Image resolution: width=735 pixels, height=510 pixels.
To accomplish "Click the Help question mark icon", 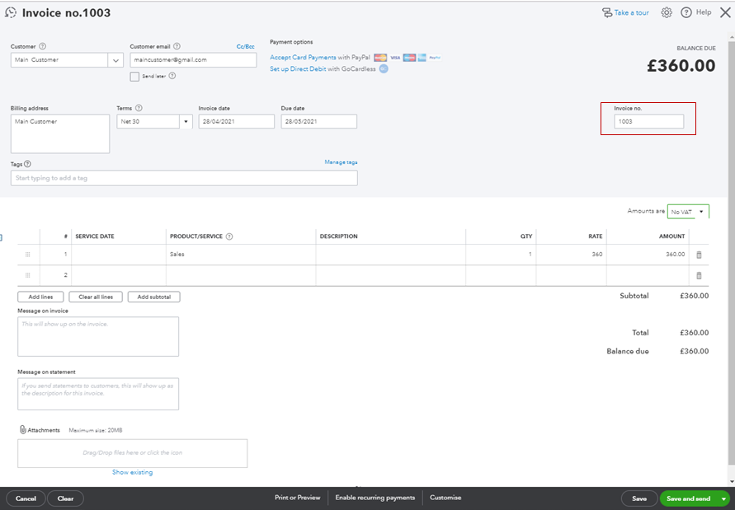I will coord(686,12).
